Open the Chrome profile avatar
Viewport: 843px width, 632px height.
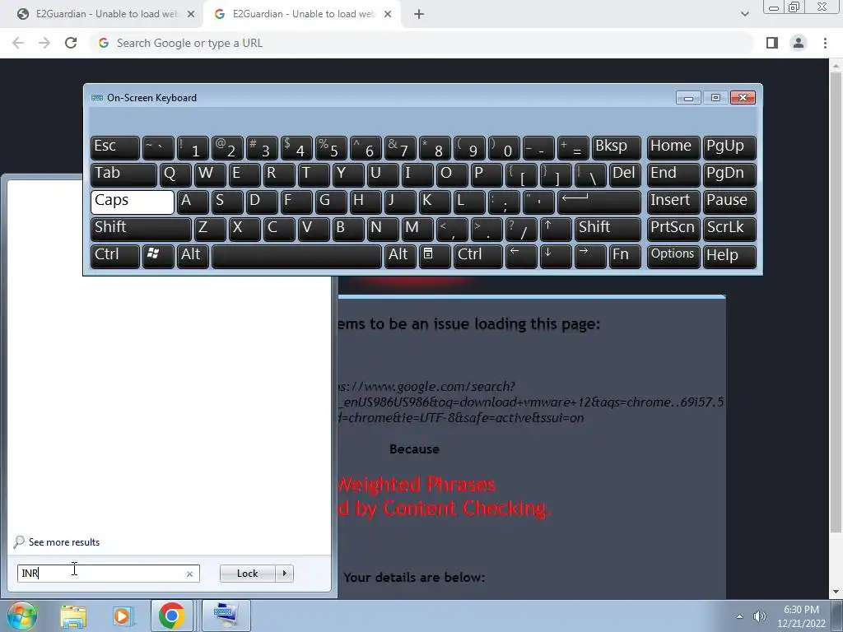799,43
